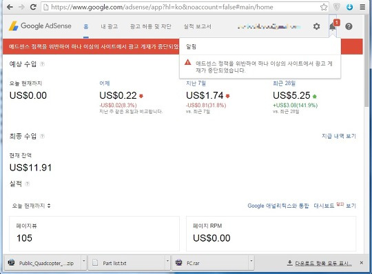Click help icon next to 실적

click(x=28, y=184)
